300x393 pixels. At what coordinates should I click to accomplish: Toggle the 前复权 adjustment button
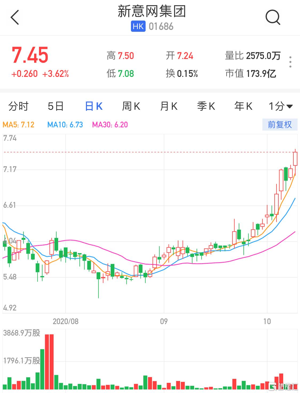coord(280,125)
